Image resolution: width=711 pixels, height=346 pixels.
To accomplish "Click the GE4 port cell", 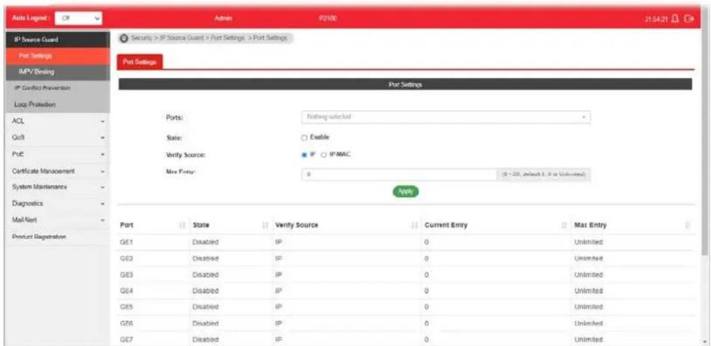I will coord(126,291).
